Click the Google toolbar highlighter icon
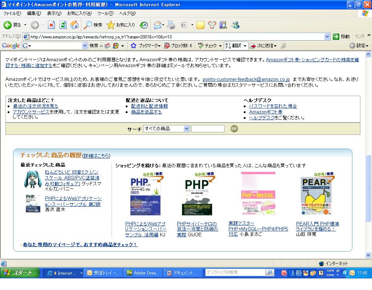 (283, 46)
